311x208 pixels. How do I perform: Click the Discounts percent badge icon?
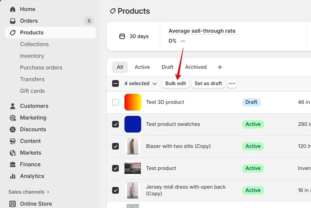pyautogui.click(x=13, y=130)
